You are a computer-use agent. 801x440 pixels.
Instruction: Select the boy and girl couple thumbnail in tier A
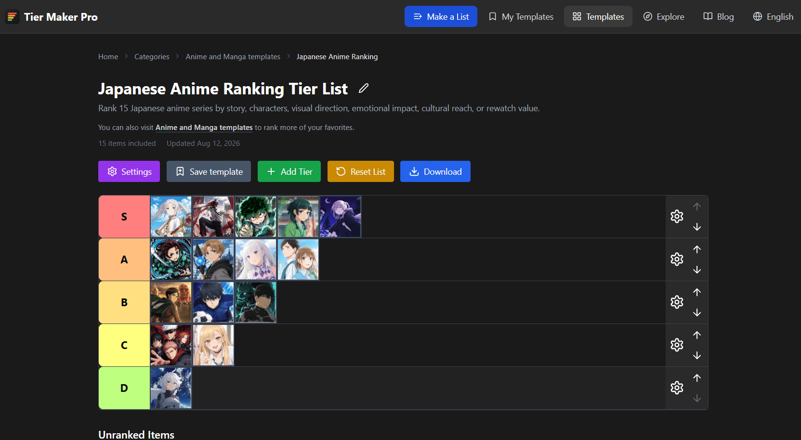point(298,259)
